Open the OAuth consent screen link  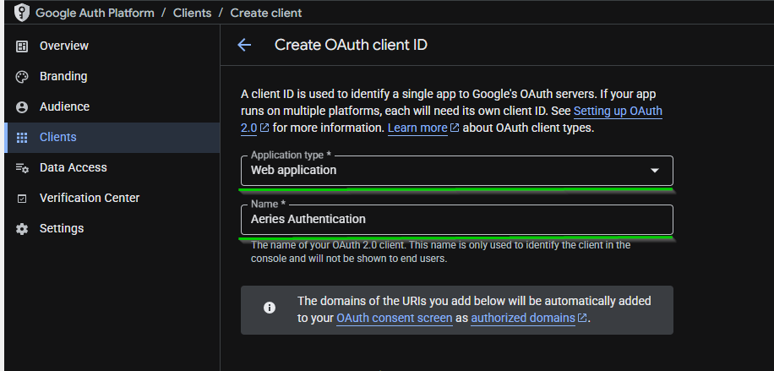click(395, 318)
